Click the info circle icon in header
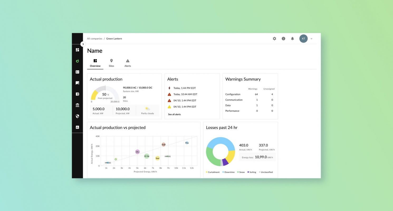This screenshot has height=211, width=393. point(283,39)
